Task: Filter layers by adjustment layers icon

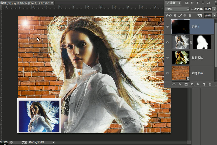Action: pyautogui.click(x=192, y=3)
